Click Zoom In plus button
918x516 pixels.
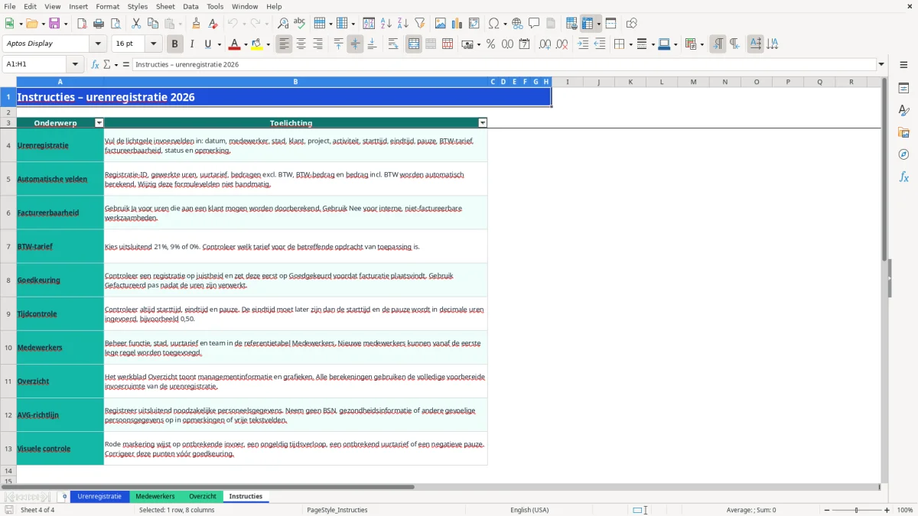coord(887,510)
